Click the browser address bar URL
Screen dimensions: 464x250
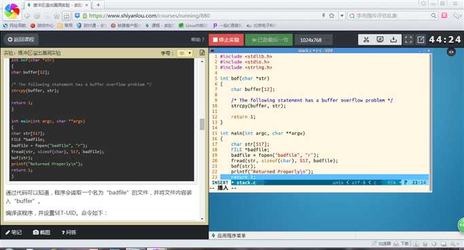click(149, 16)
